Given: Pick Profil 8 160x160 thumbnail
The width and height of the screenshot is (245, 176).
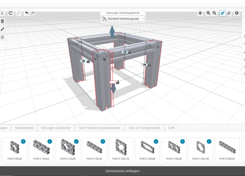Looking at the screenshot, I should coord(200,150).
